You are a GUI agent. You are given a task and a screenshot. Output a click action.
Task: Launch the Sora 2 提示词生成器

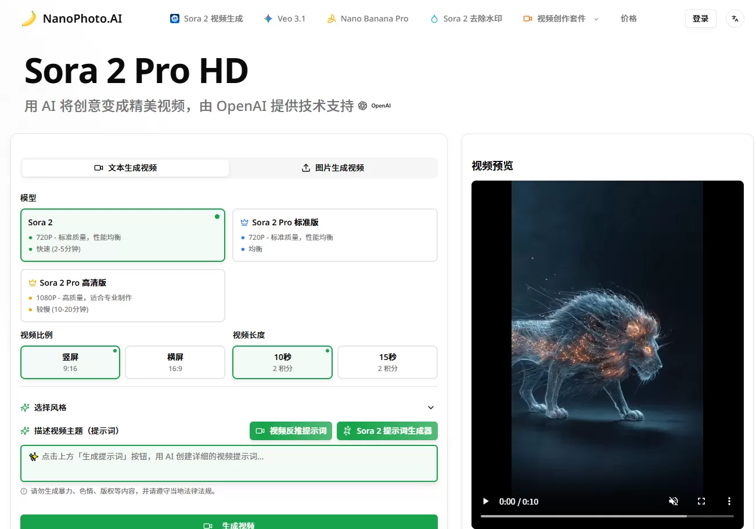click(387, 431)
